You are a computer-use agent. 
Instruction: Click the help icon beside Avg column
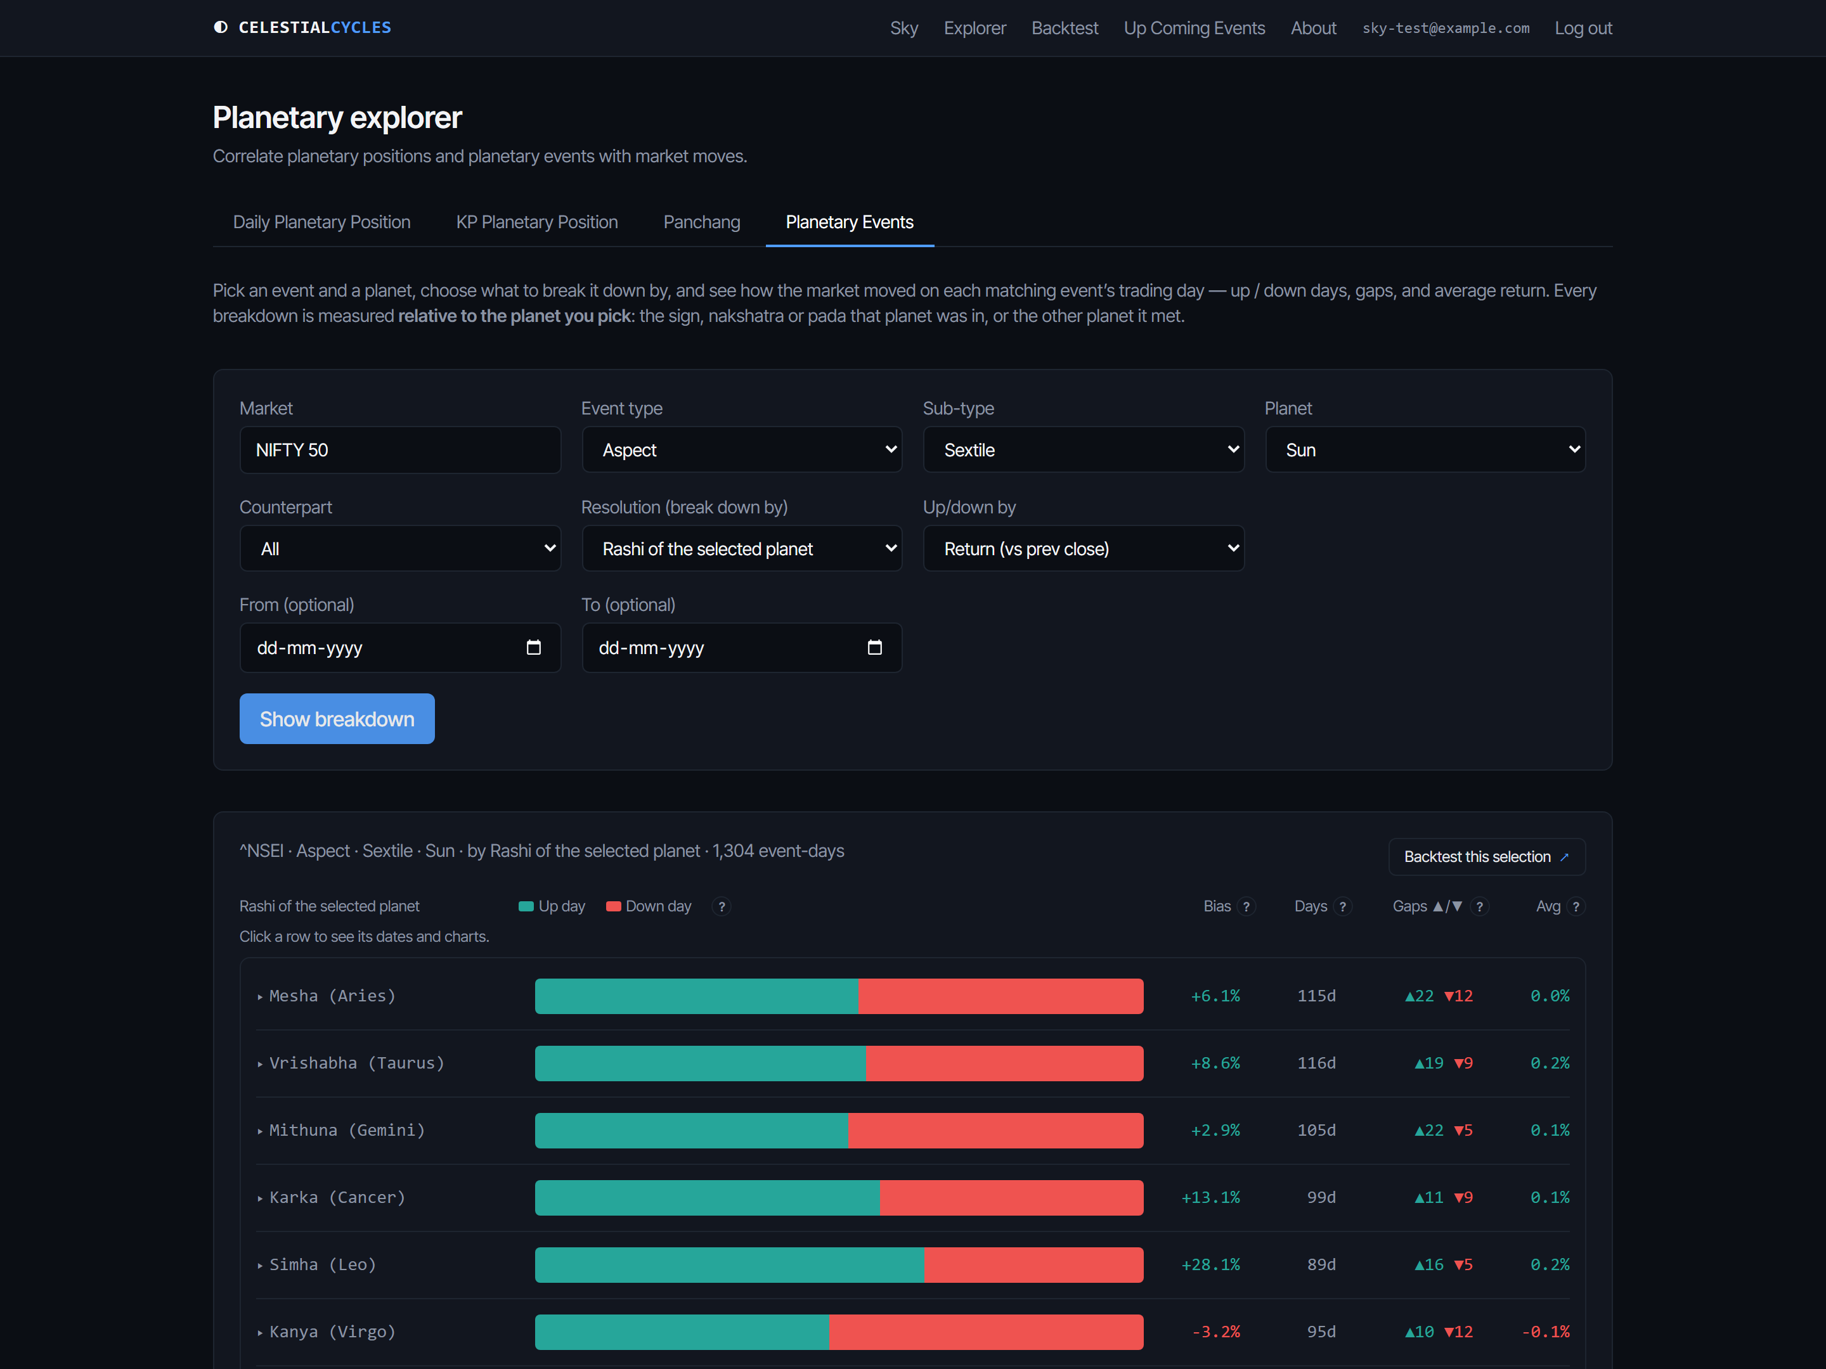coord(1576,906)
